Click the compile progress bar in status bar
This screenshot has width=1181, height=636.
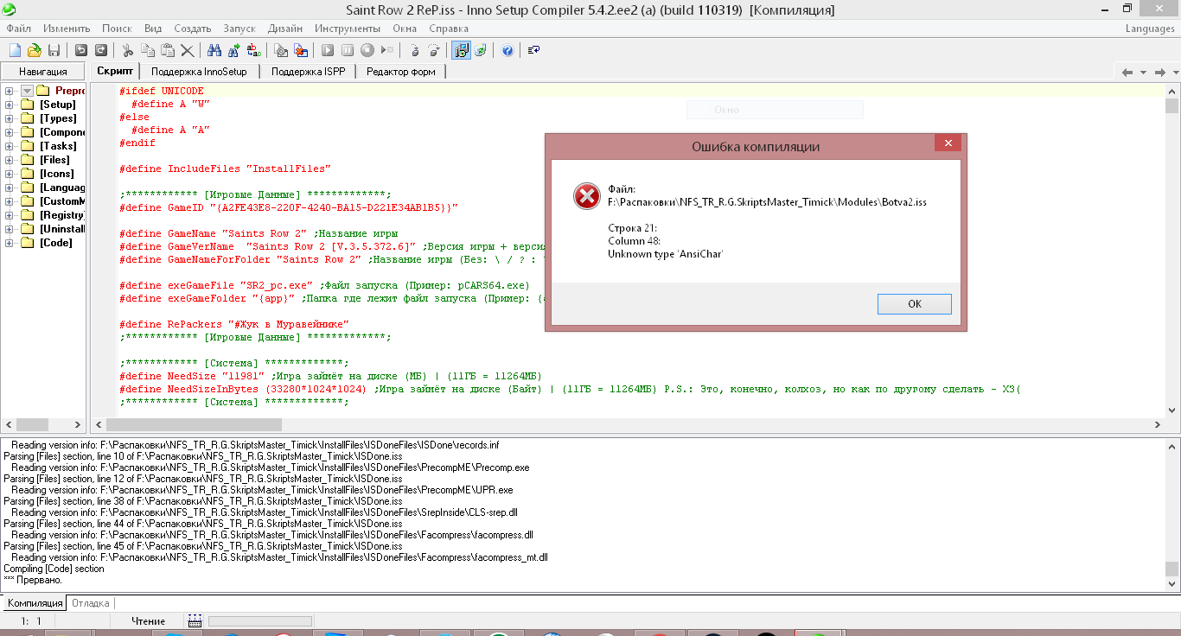point(259,620)
